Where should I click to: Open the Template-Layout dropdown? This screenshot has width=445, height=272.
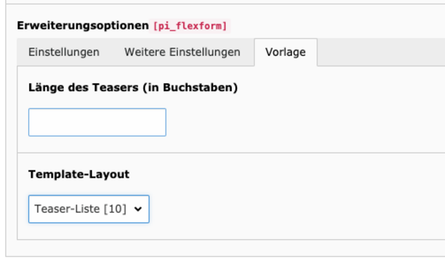coord(88,209)
